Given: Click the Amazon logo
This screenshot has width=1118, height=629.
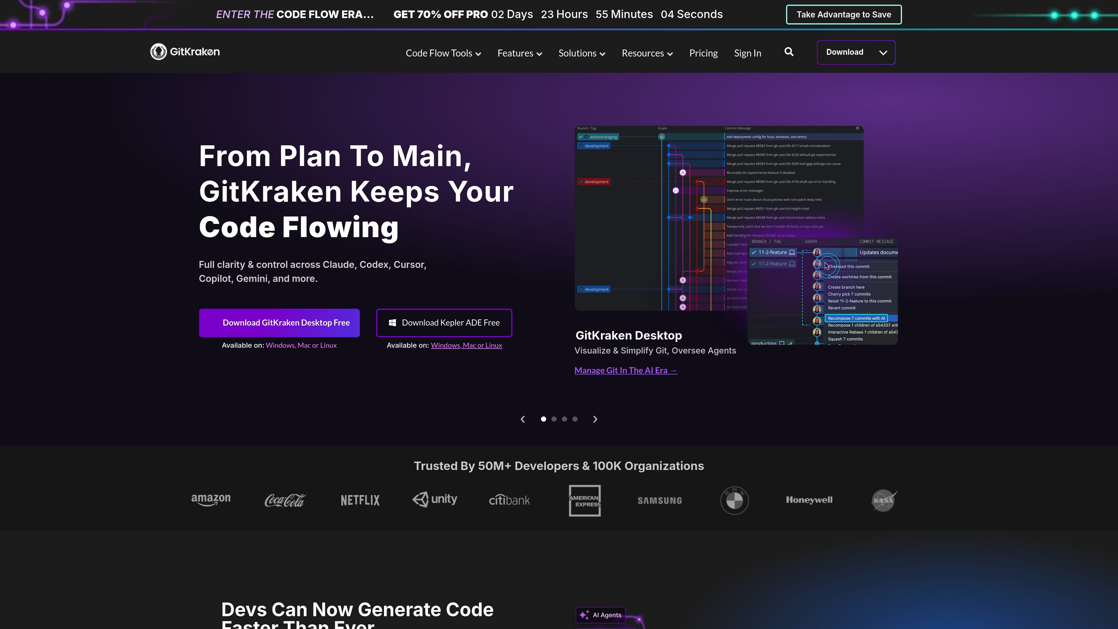Looking at the screenshot, I should pos(211,500).
